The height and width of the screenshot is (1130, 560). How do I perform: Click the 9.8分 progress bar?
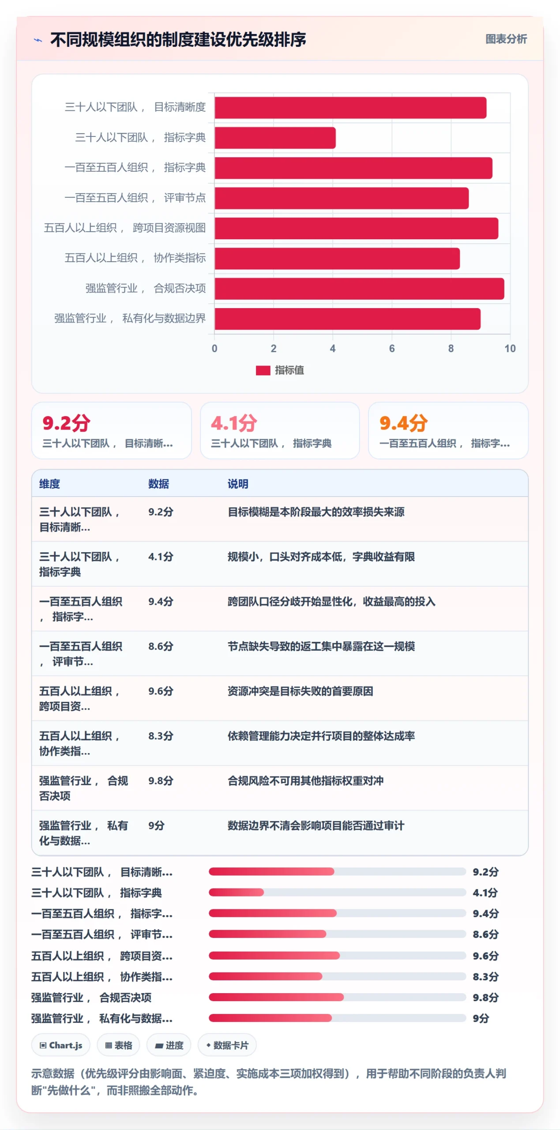pyautogui.click(x=337, y=997)
